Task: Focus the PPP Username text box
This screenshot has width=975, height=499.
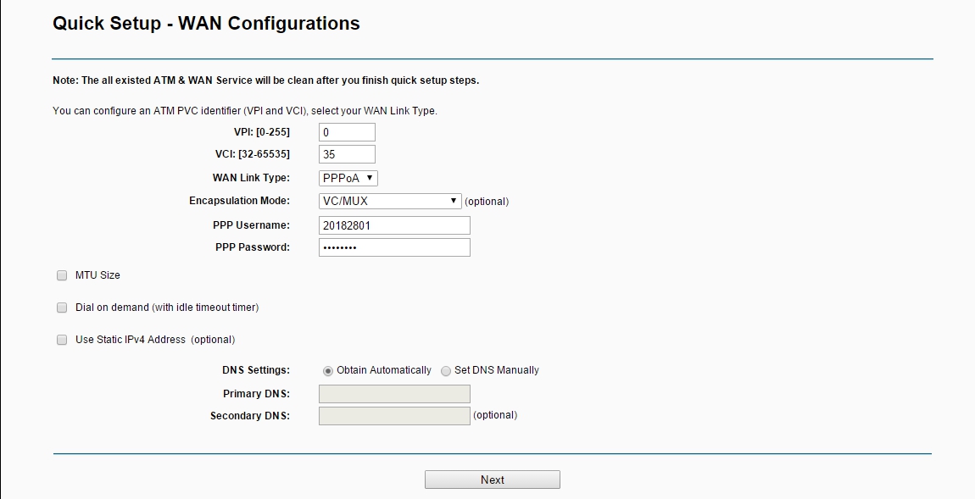Action: point(394,225)
